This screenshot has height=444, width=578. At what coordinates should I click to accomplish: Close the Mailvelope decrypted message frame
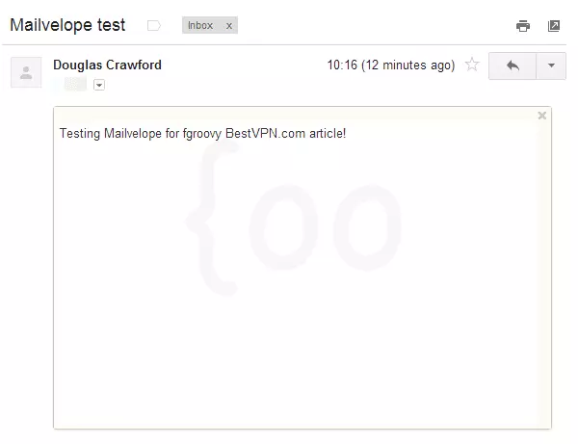coord(541,116)
